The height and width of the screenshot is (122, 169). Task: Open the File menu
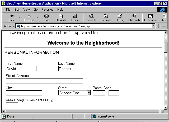click(8, 10)
